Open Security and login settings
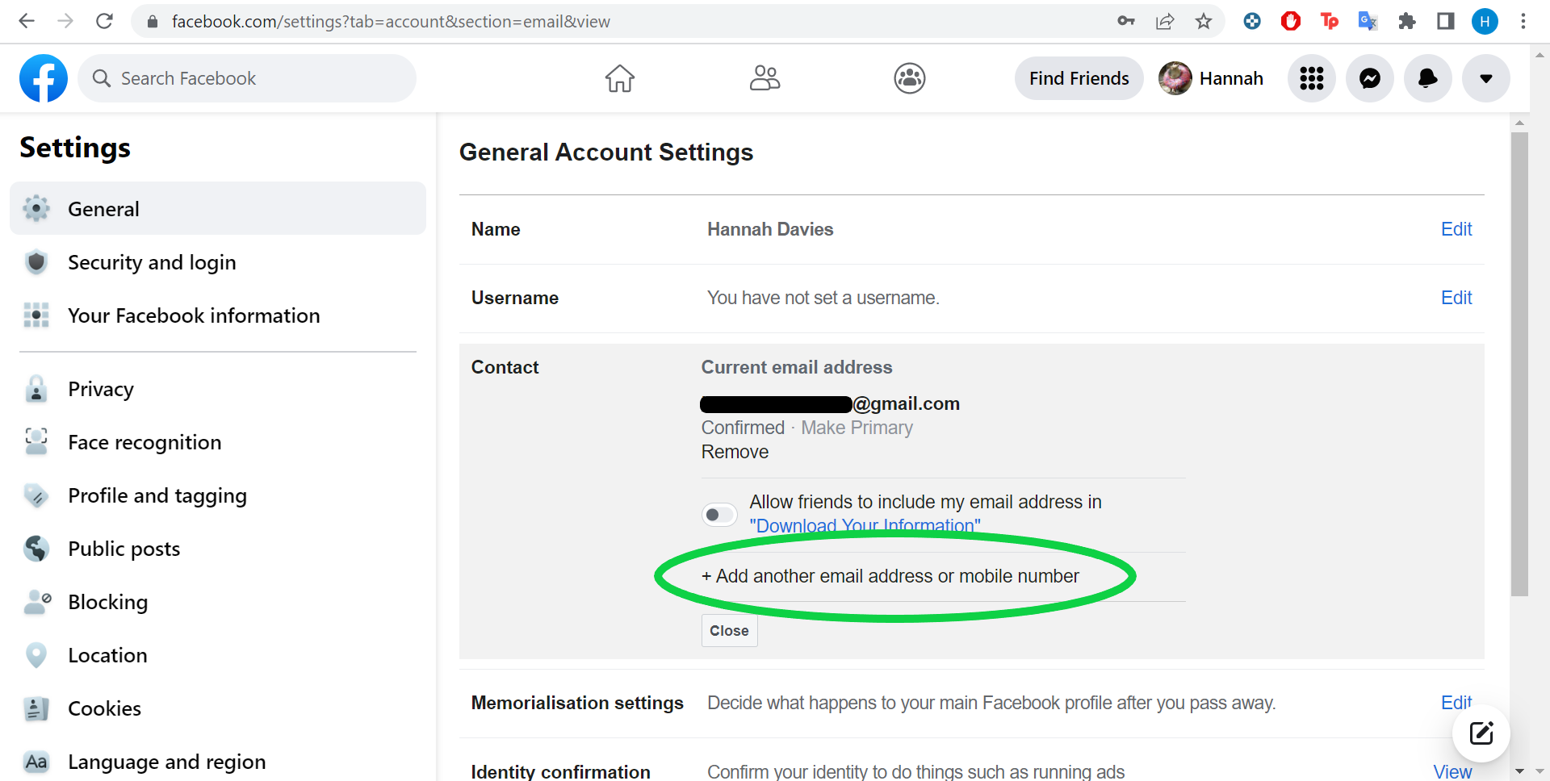 [x=218, y=262]
